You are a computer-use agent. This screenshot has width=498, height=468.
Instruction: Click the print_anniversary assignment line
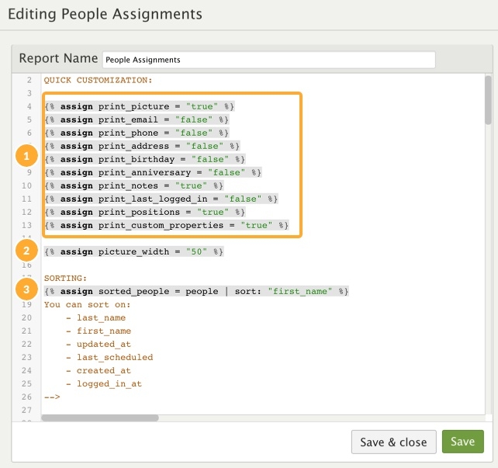tap(153, 172)
